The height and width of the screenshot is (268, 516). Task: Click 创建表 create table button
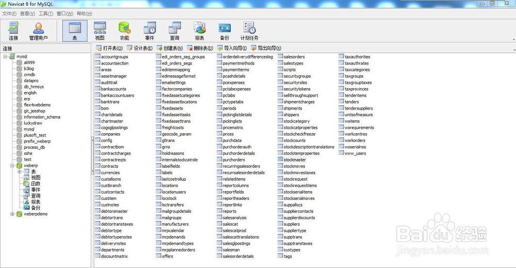coord(169,48)
